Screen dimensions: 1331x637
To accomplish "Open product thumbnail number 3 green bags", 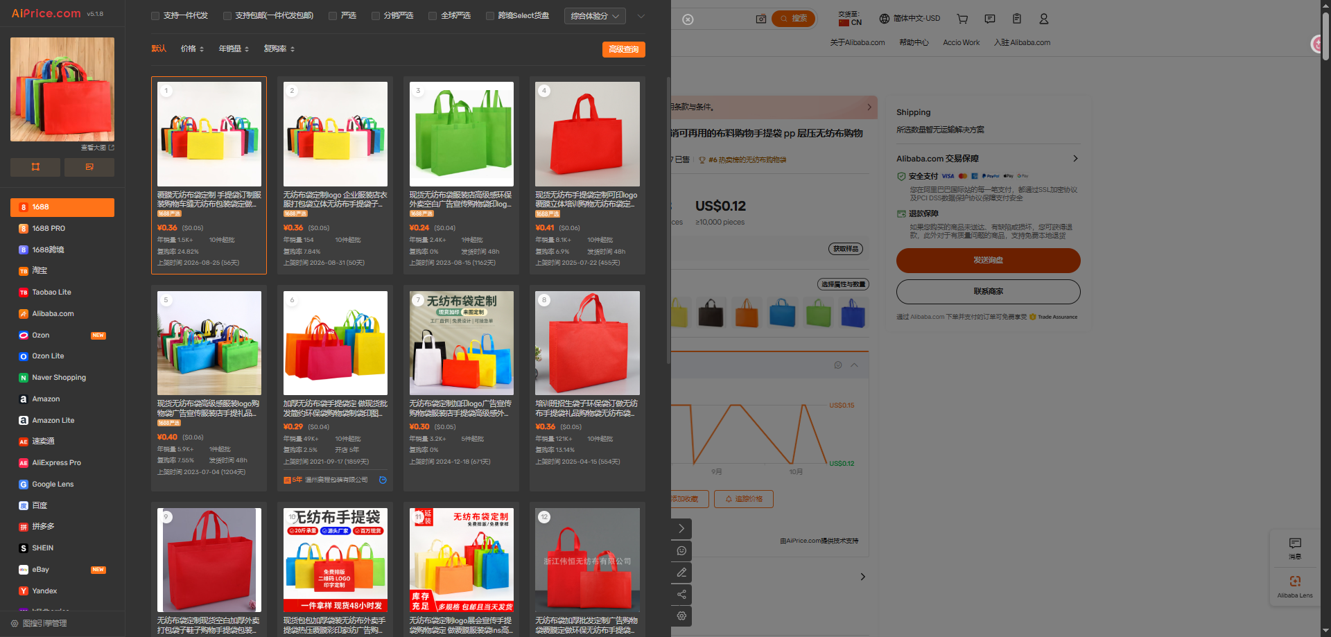I will coord(462,134).
